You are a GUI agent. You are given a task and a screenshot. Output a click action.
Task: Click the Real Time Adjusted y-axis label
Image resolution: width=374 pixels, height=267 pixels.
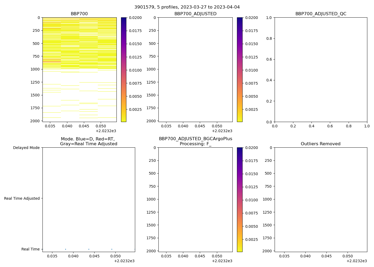[22, 198]
